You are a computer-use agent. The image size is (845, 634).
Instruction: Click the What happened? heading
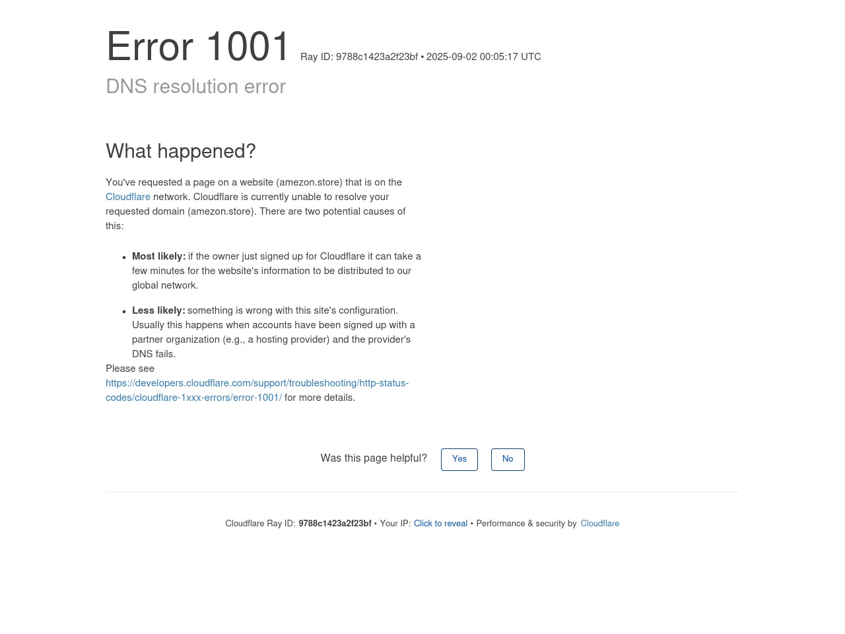(181, 151)
